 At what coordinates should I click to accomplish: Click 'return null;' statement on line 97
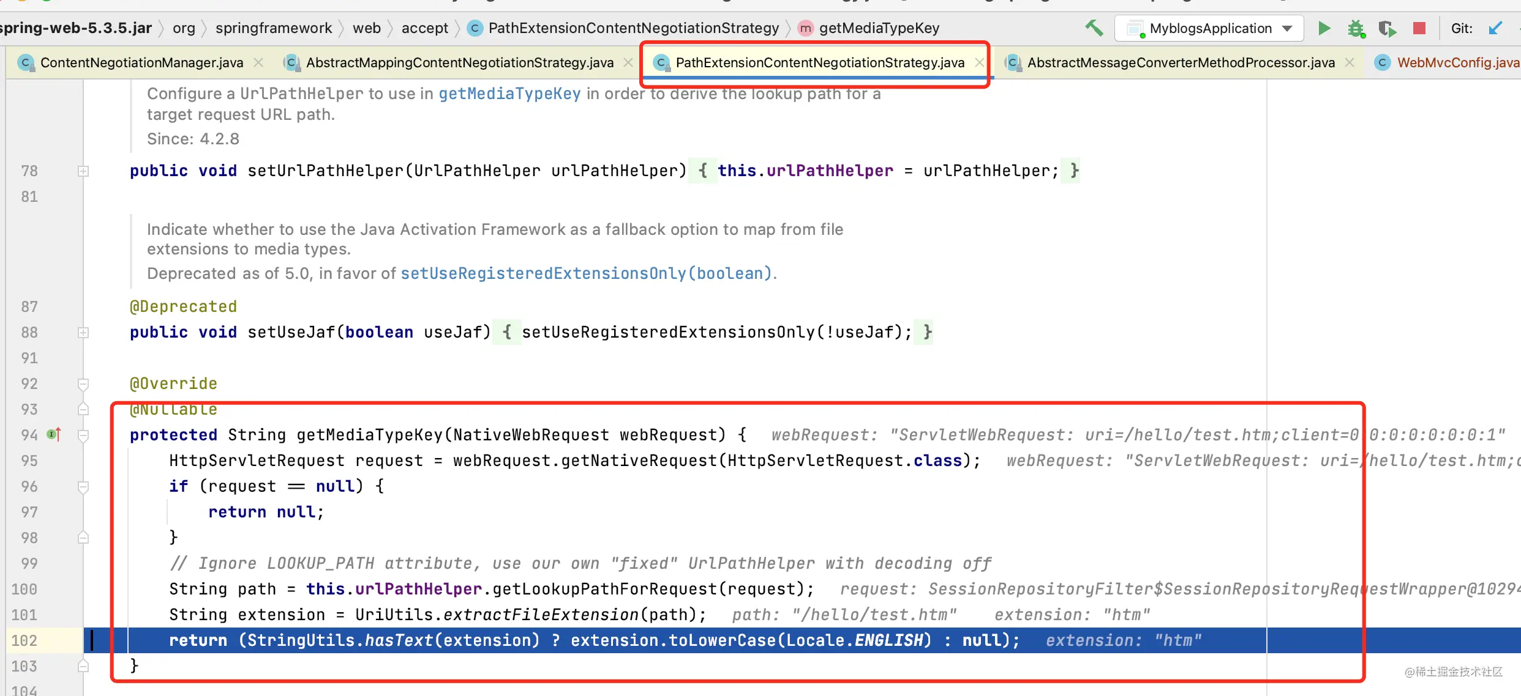coord(266,512)
